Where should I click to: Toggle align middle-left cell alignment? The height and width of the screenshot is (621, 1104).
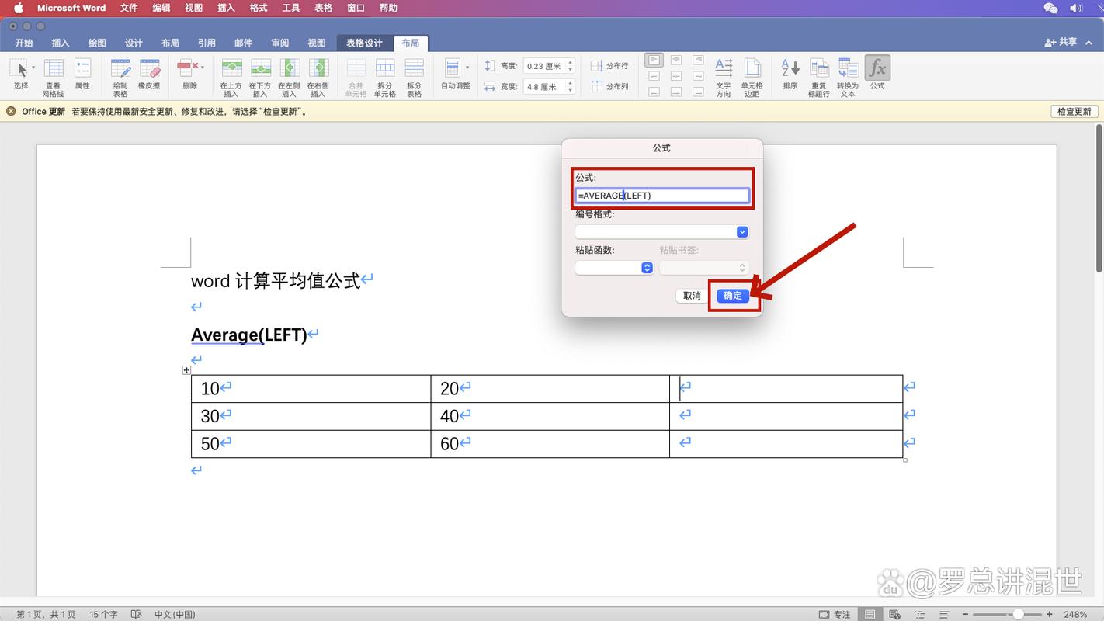(654, 76)
